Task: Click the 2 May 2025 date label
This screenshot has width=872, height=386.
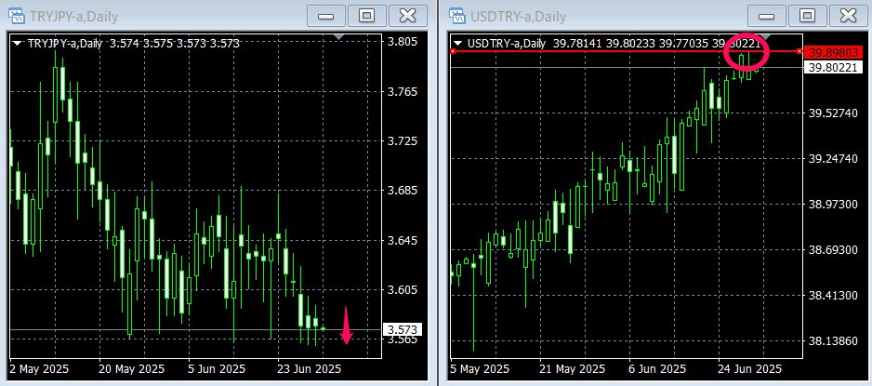Action: (39, 368)
